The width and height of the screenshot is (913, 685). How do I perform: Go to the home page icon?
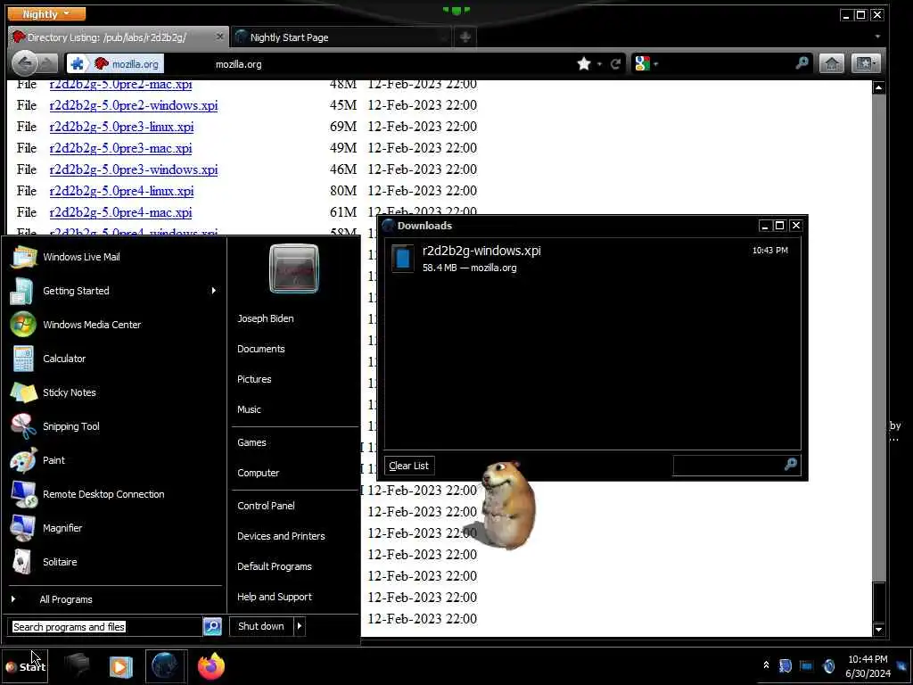click(832, 63)
